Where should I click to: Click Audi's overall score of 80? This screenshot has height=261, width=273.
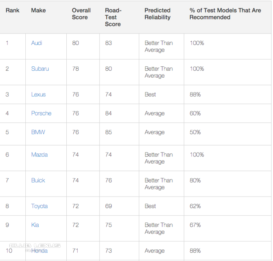point(76,43)
